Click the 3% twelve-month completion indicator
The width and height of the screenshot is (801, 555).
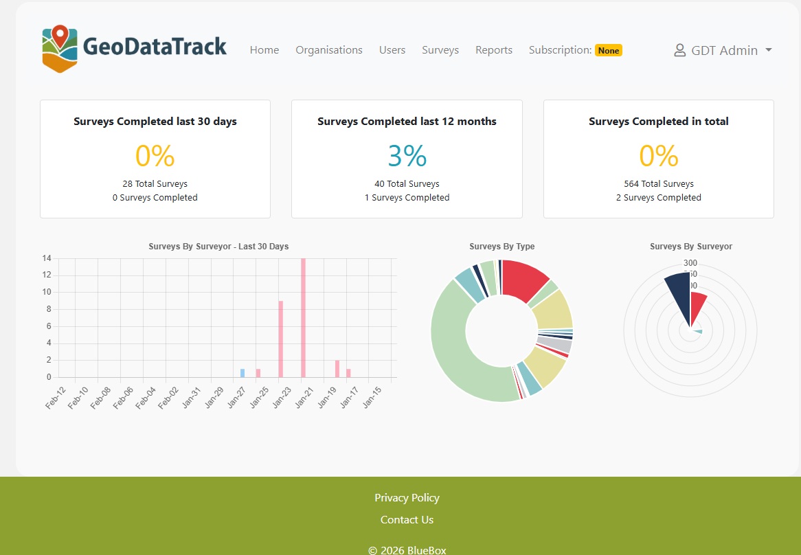407,156
